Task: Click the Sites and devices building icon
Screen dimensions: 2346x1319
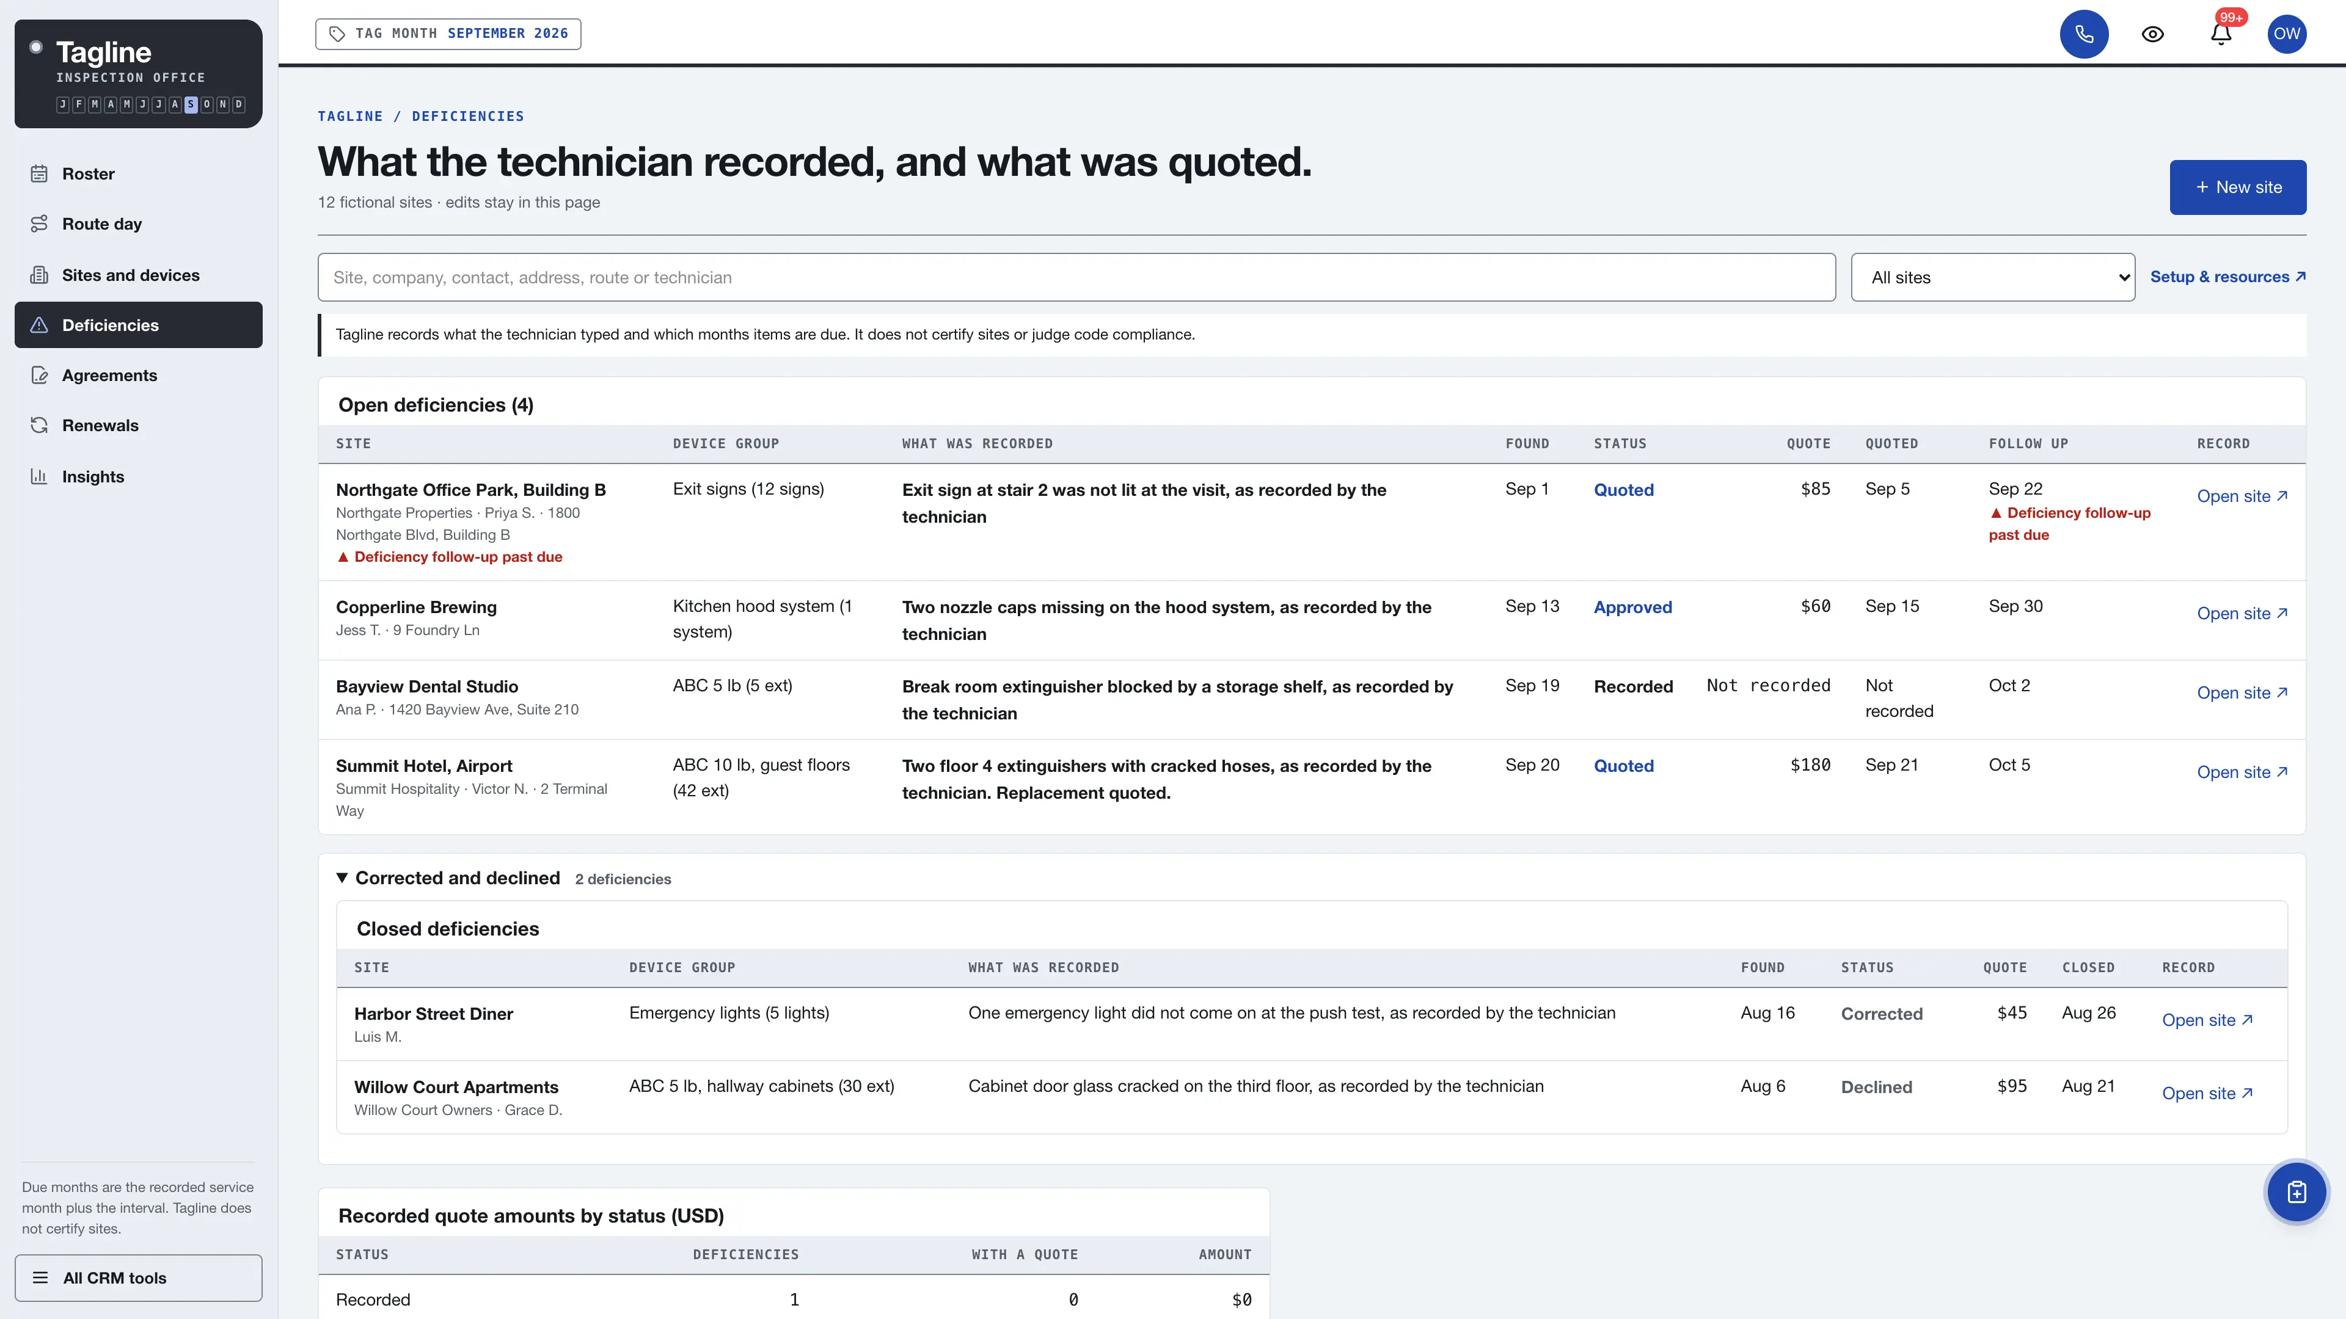Action: click(39, 275)
